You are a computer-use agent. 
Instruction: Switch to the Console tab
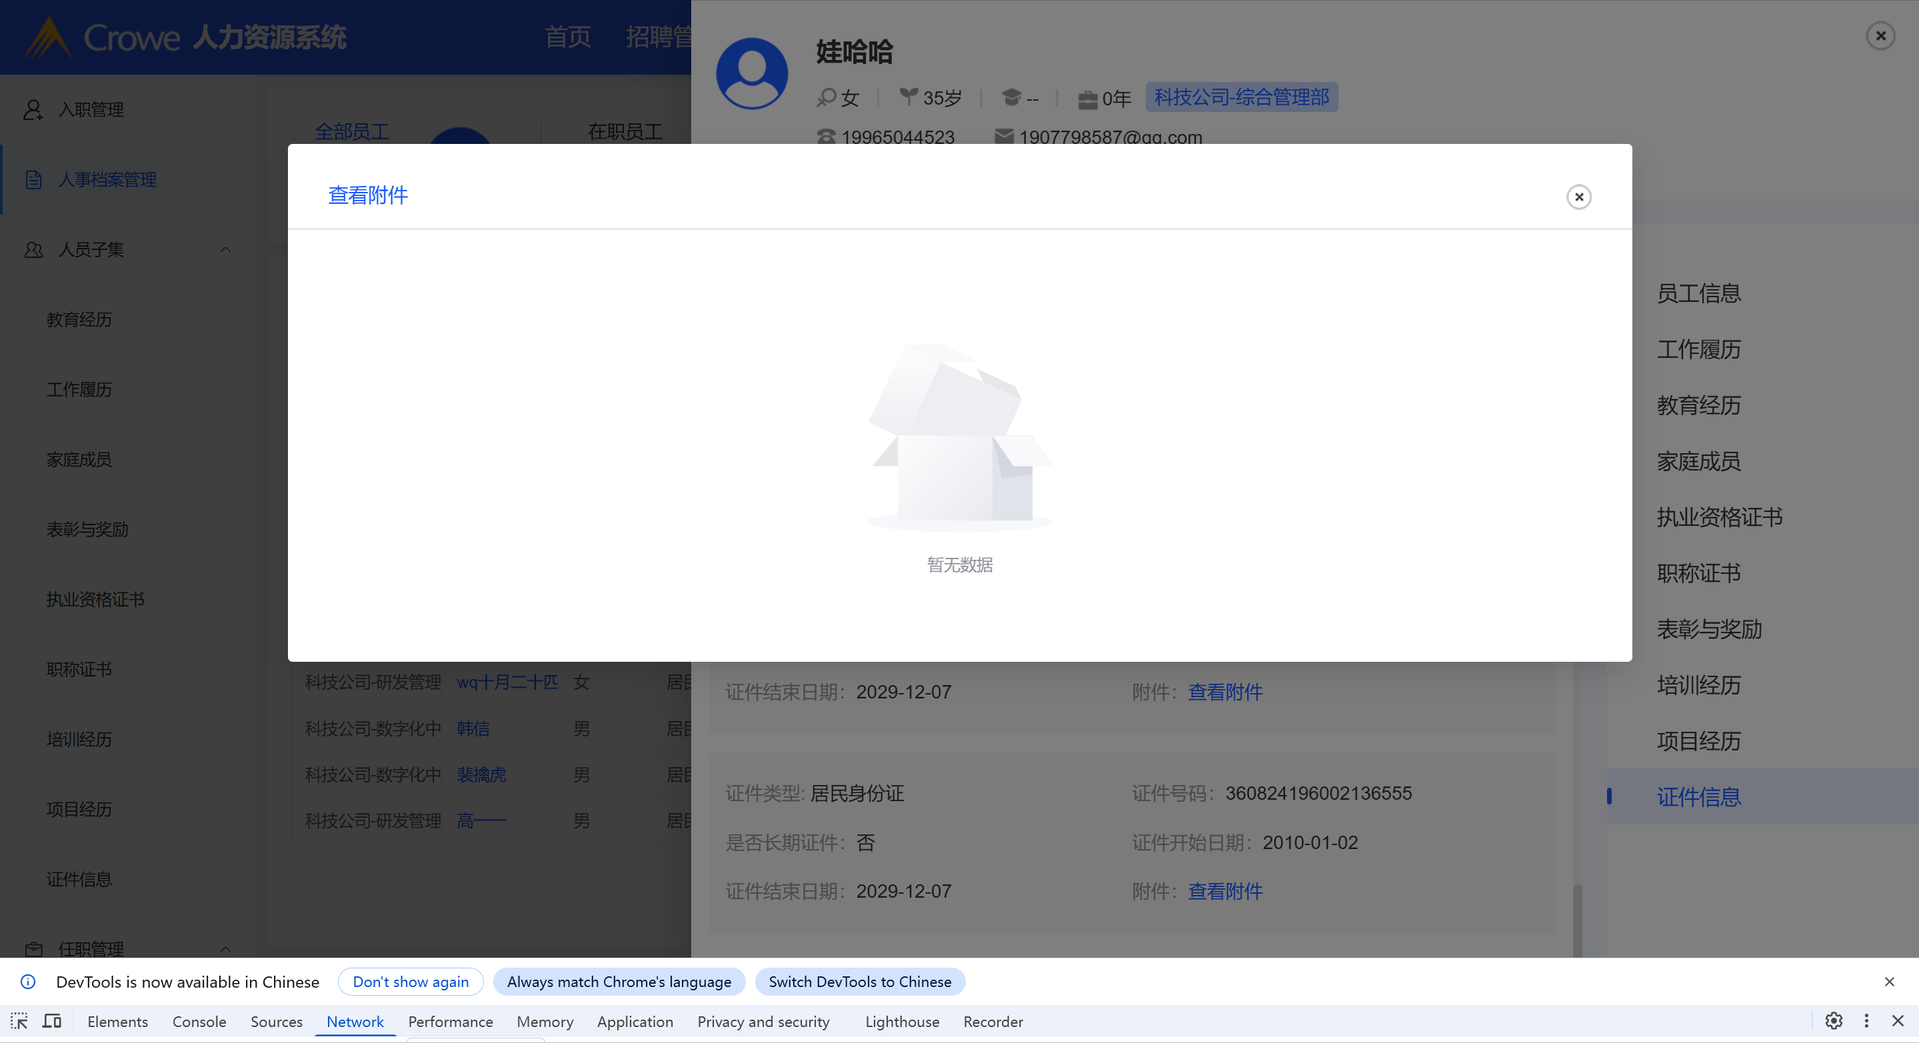click(199, 1022)
